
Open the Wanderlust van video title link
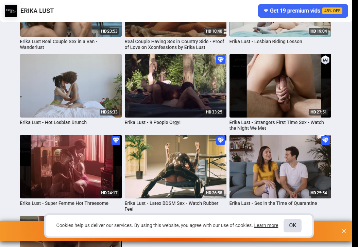(58, 45)
